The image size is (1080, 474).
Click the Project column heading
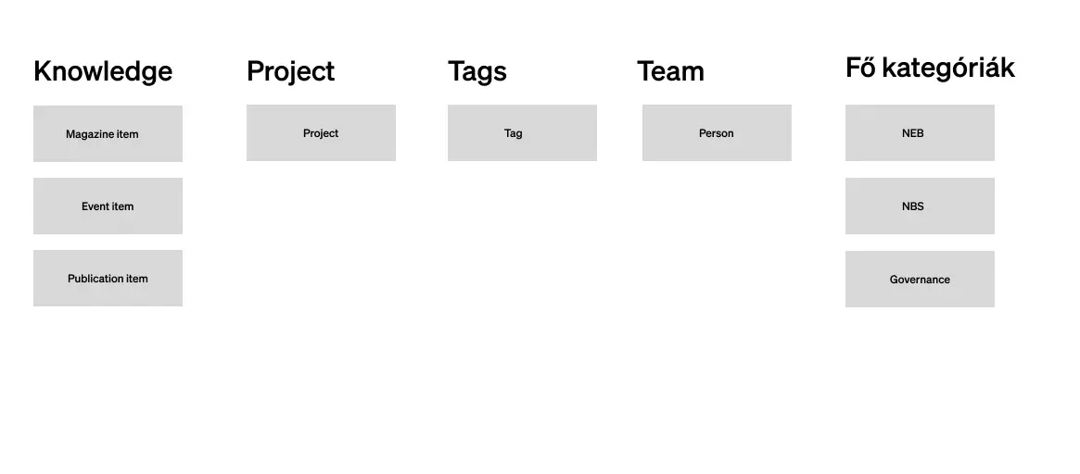[x=291, y=71]
